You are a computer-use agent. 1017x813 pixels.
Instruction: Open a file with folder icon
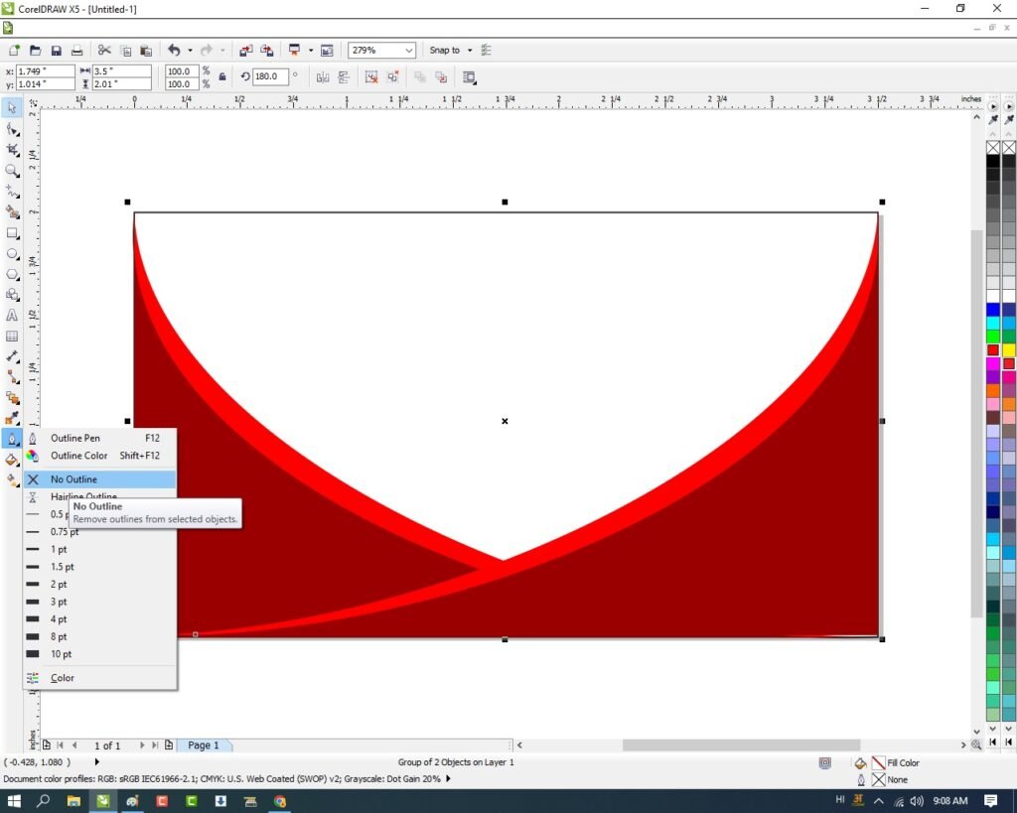[x=35, y=50]
